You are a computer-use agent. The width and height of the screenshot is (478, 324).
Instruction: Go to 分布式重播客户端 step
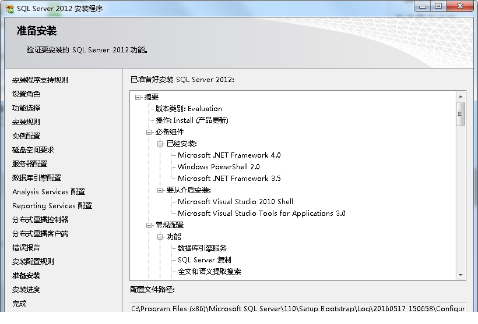[x=40, y=234]
